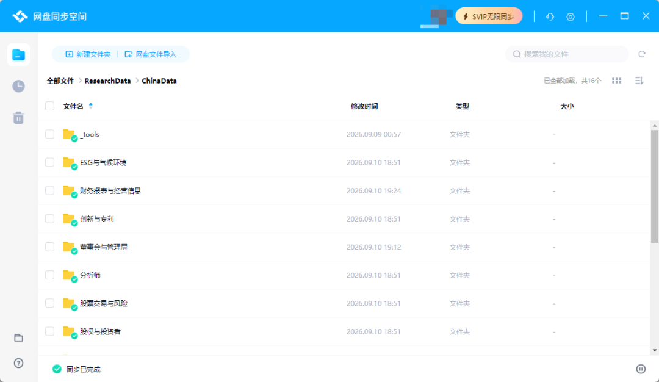The image size is (659, 382).
Task: Go to 全部文件 in the breadcrumb
Action: click(x=60, y=81)
